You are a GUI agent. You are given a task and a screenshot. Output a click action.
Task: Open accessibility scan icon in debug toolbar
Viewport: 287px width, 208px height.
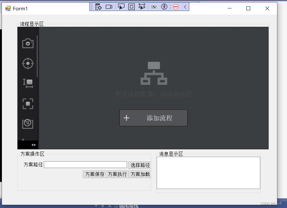click(x=164, y=7)
